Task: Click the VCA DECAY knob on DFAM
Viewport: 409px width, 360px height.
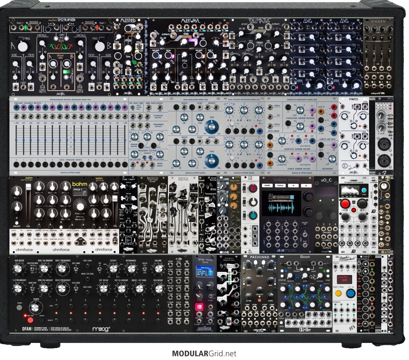Action: click(x=158, y=288)
